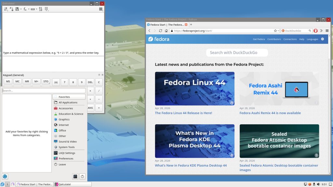The height and width of the screenshot is (187, 333).
Task: Click the user avatar icon in the menu
Action: (x=5, y=176)
